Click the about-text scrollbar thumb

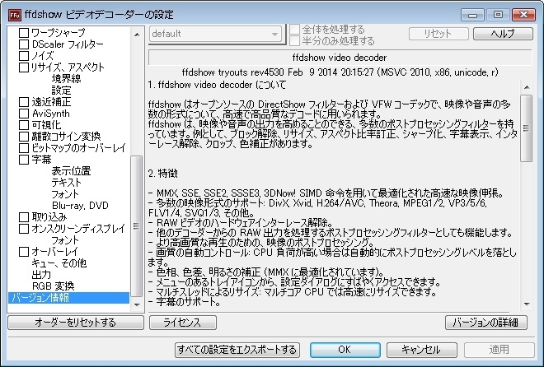[x=527, y=128]
